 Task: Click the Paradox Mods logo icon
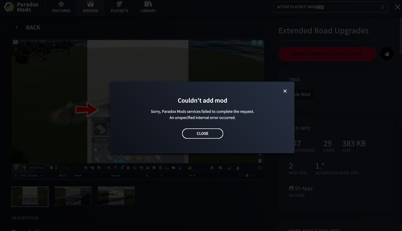tap(9, 7)
